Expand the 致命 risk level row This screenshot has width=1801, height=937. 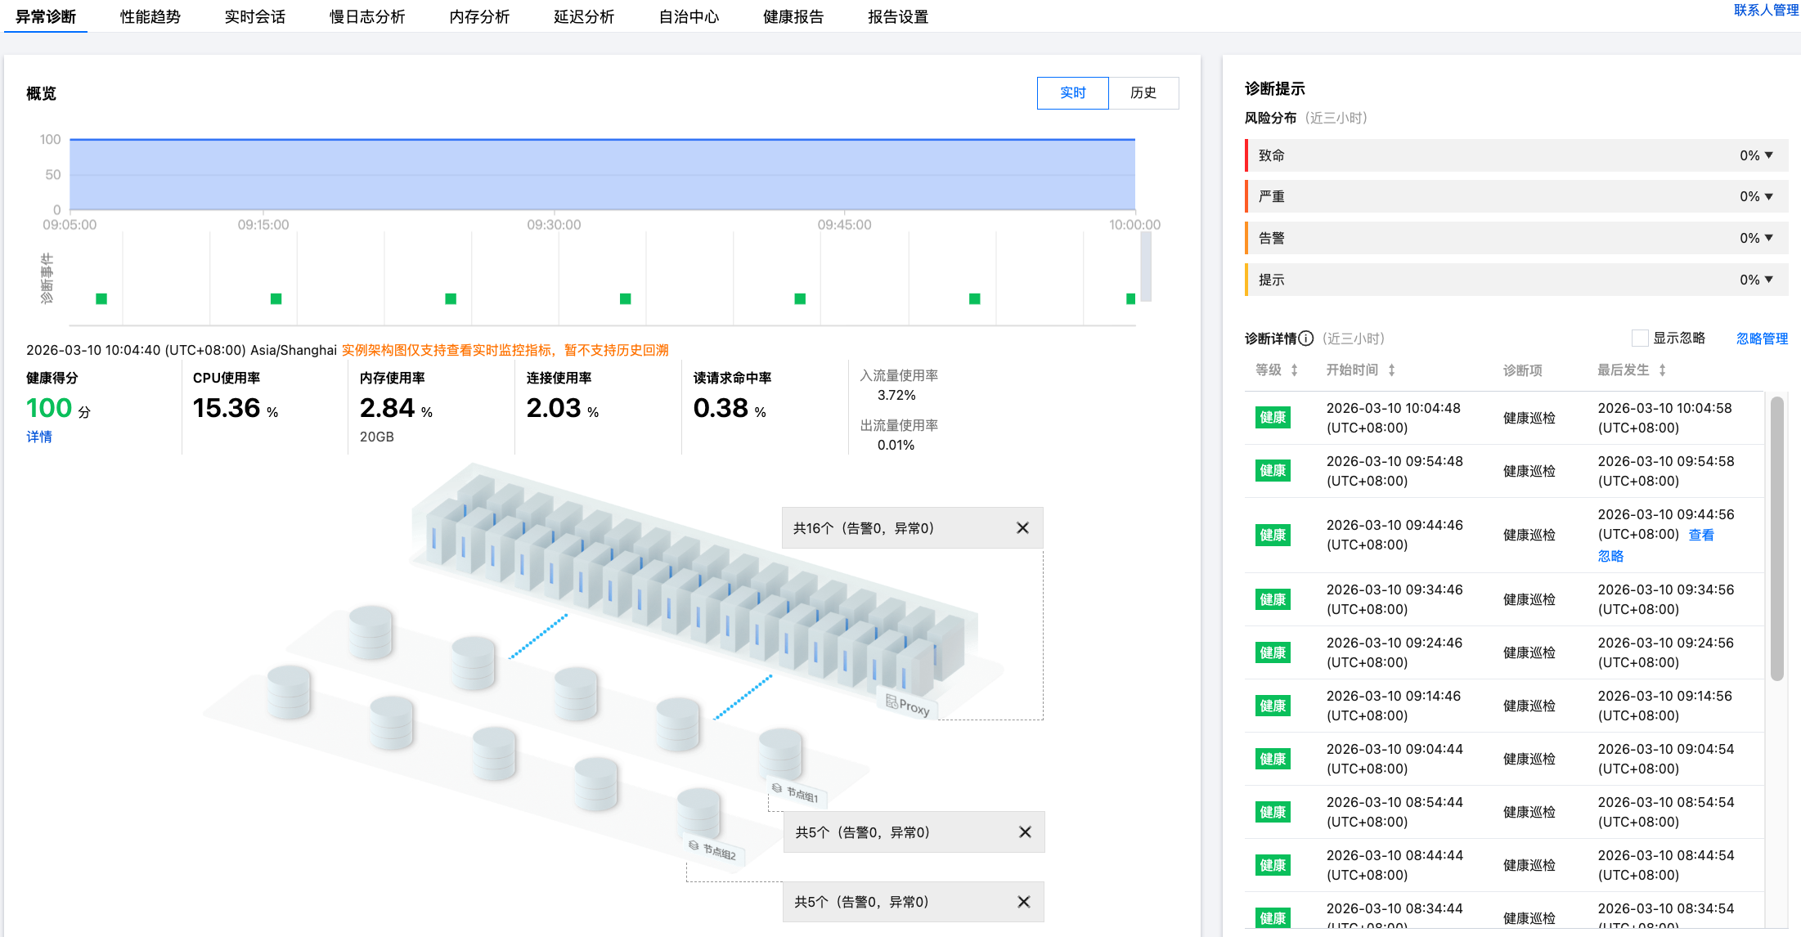point(1768,155)
